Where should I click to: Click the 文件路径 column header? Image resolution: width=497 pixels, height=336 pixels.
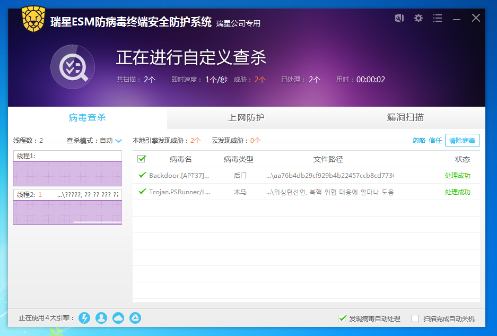pos(328,159)
